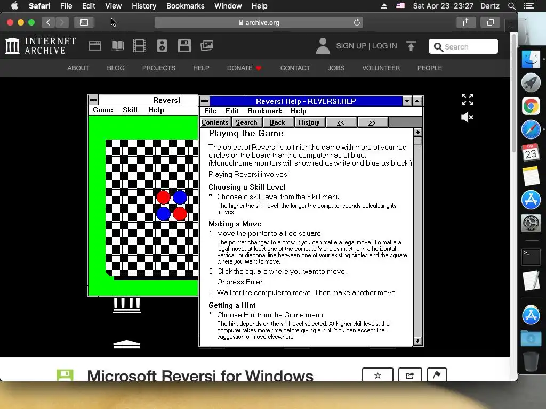Open Calendar from the dock
546x409 pixels.
(x=531, y=153)
